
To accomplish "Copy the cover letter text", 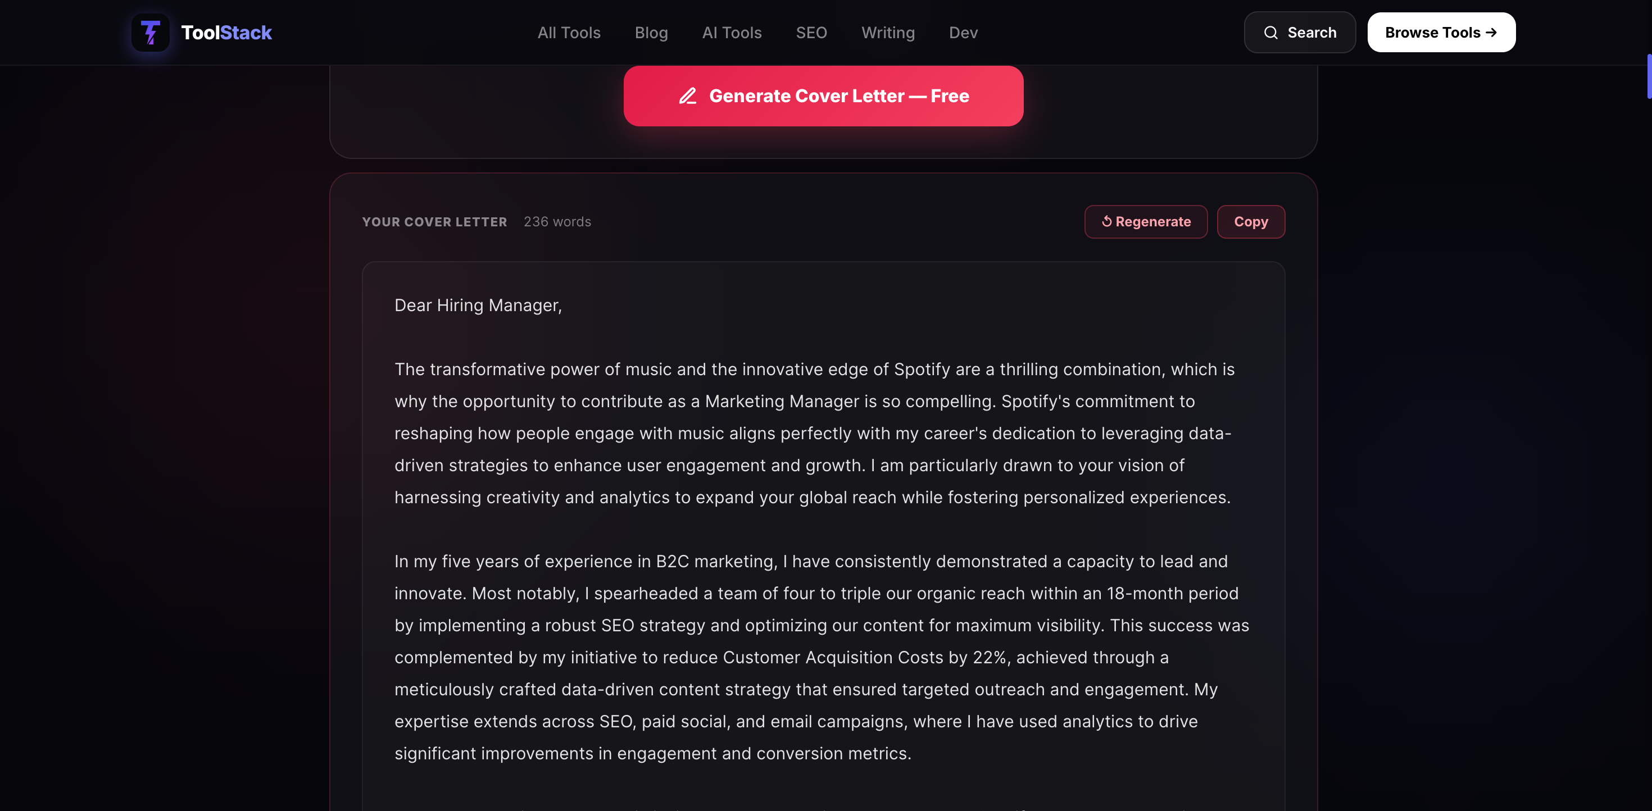I will click(x=1251, y=222).
